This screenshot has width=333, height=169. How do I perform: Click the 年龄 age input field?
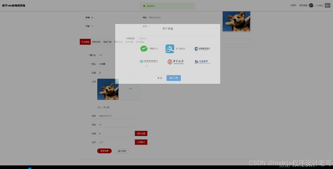coord(115,125)
